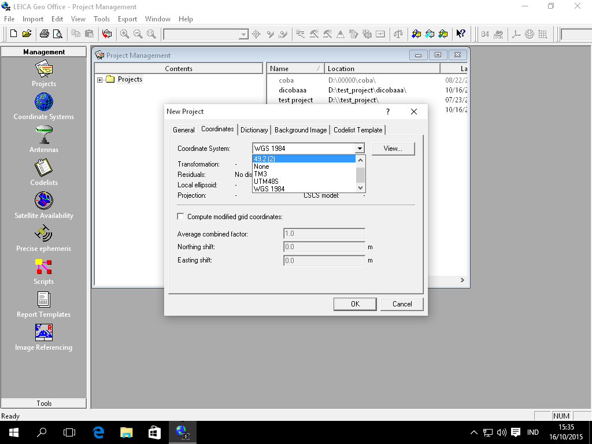Open Projects in the Management panel
This screenshot has width=592, height=444.
tap(44, 75)
